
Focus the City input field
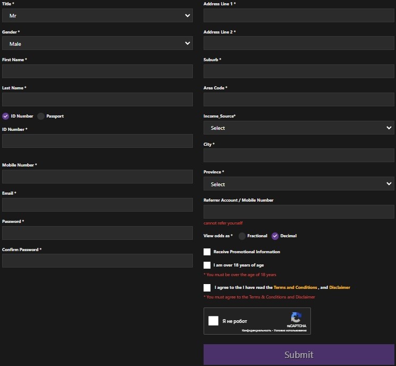[299, 155]
